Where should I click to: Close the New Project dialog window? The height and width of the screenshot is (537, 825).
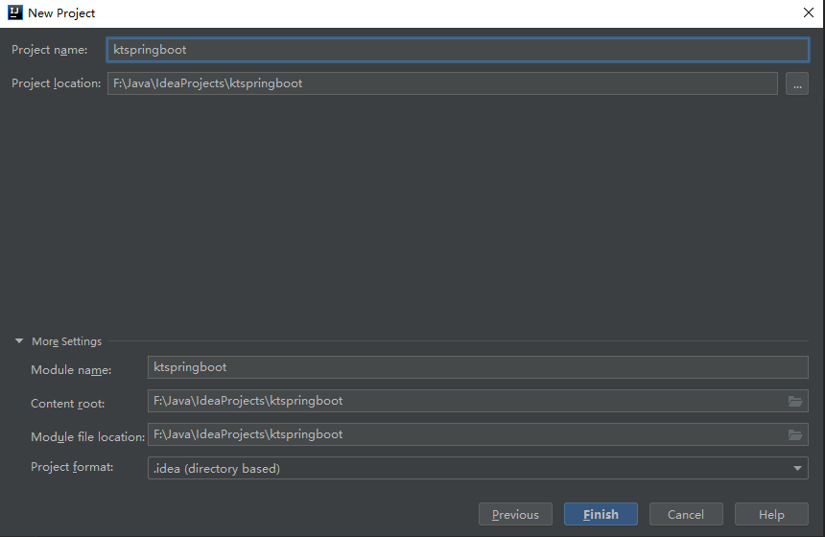(x=809, y=12)
